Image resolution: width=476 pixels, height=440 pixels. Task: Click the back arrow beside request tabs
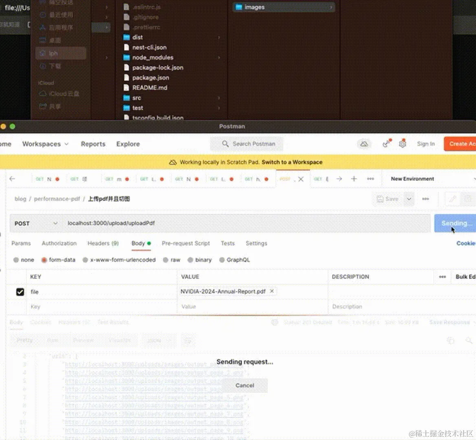(x=12, y=179)
